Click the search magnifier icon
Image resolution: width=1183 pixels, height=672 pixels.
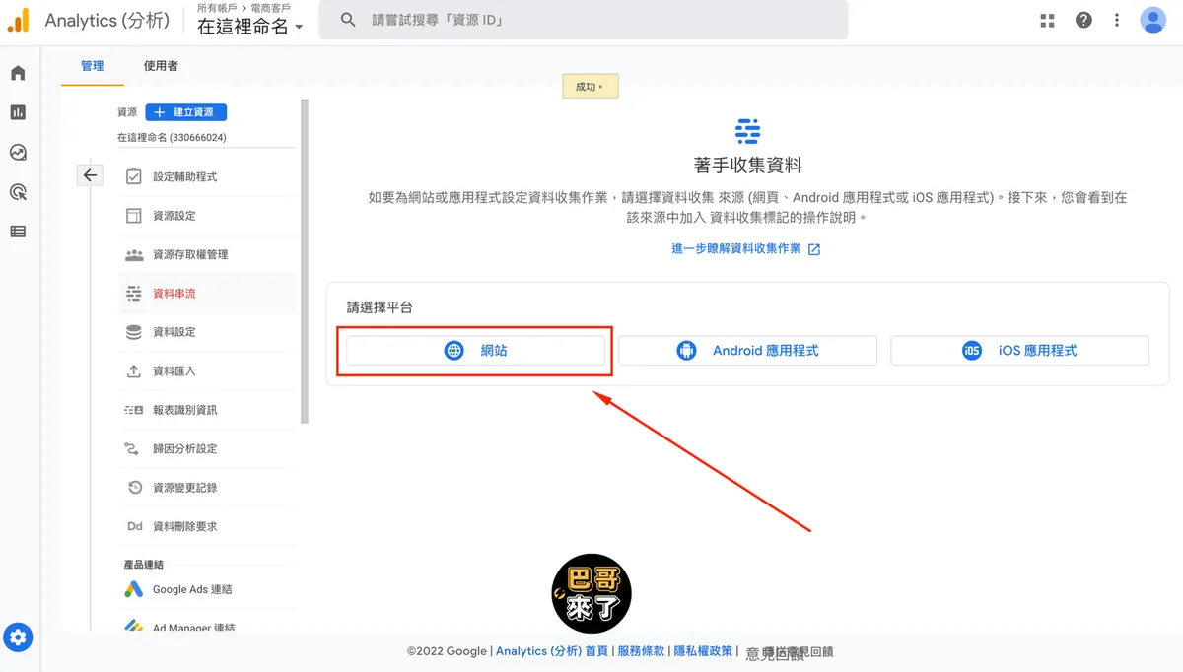(348, 20)
